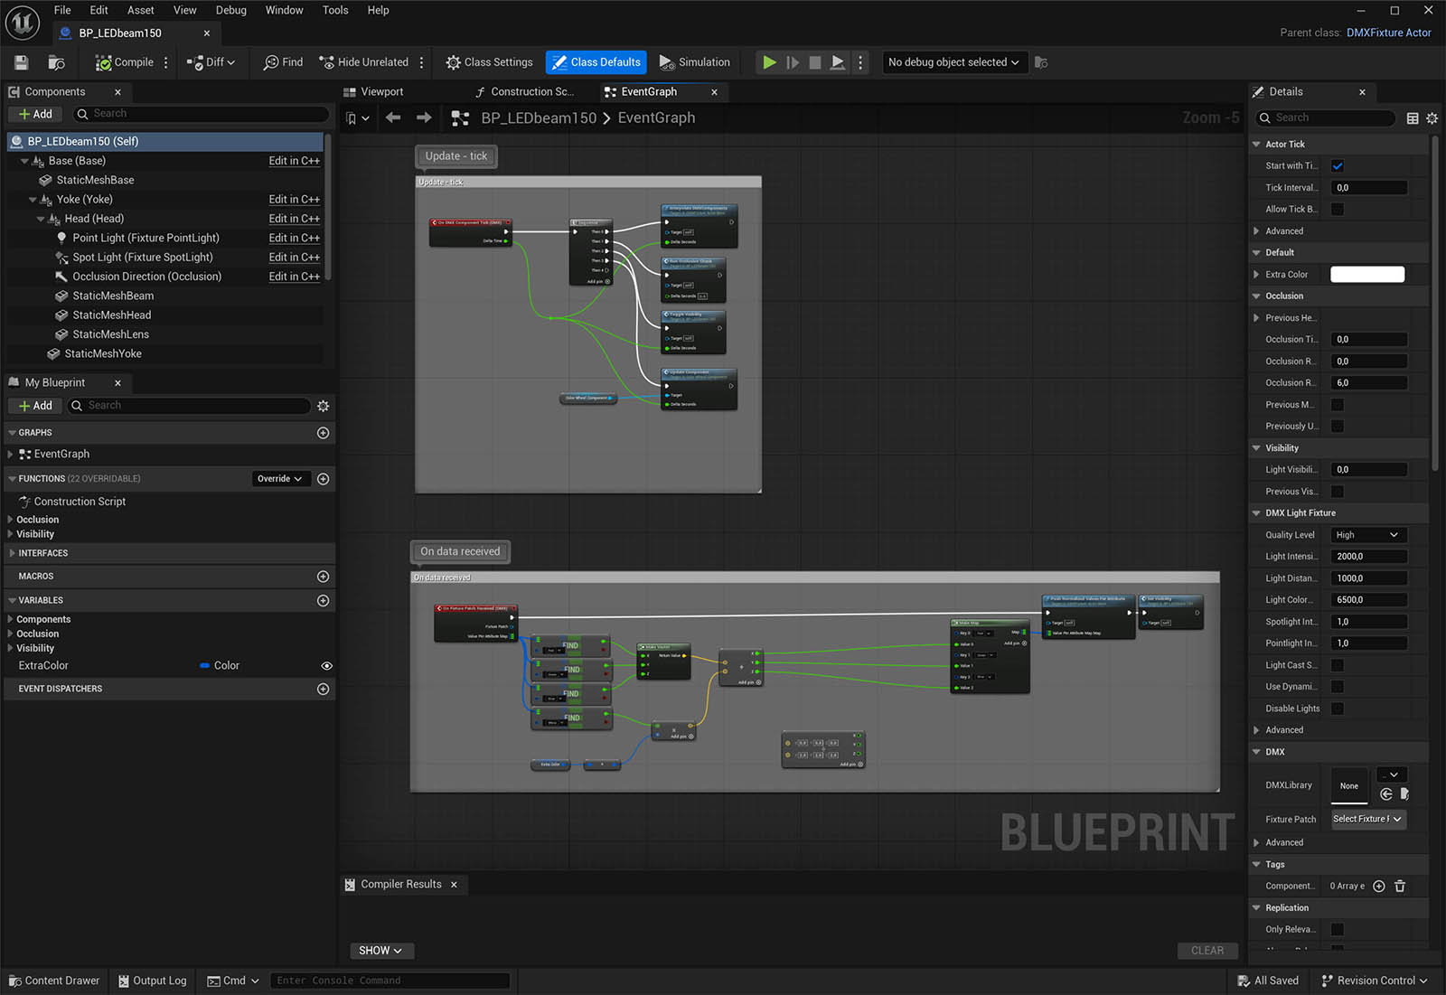Toggle ExtraColor variable visibility eye
The height and width of the screenshot is (995, 1446).
326,666
